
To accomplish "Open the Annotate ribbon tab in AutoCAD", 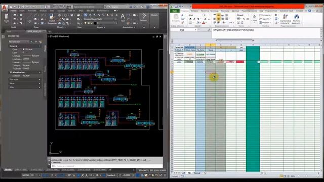I will click(x=32, y=11).
